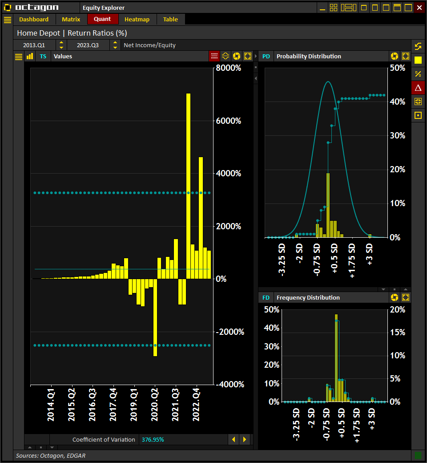Viewport: 427px width, 463px height.
Task: Click the snapshot icon in Probability Distribution header
Action: [x=395, y=56]
